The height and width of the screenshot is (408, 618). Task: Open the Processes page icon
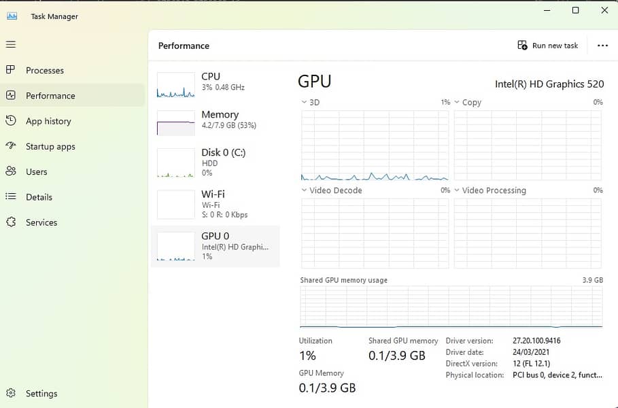coord(10,70)
